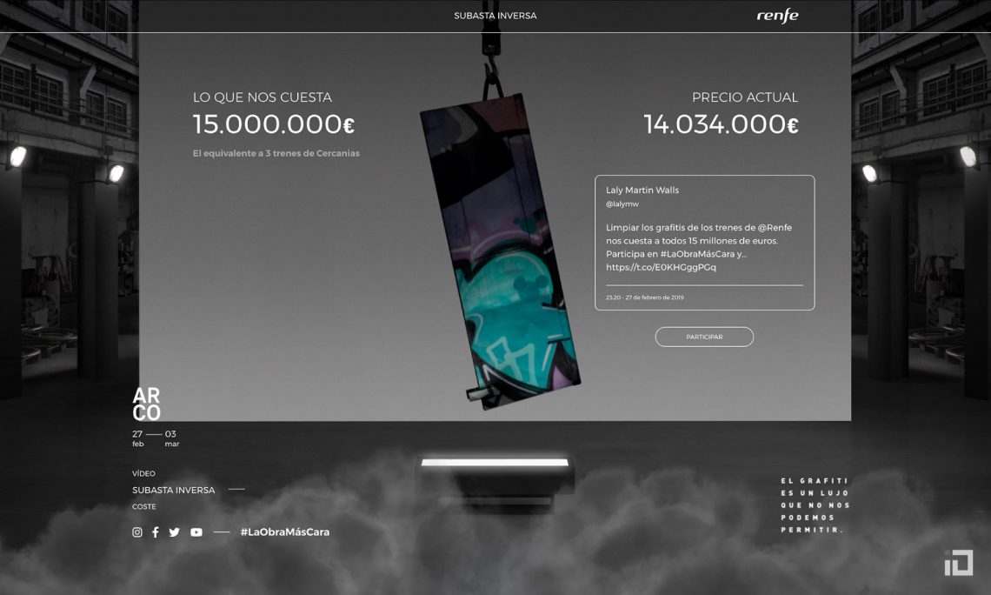
Task: Open the YouTube icon in the footer
Action: point(196,532)
